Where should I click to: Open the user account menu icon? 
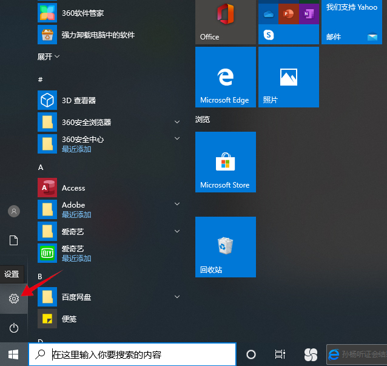(14, 211)
